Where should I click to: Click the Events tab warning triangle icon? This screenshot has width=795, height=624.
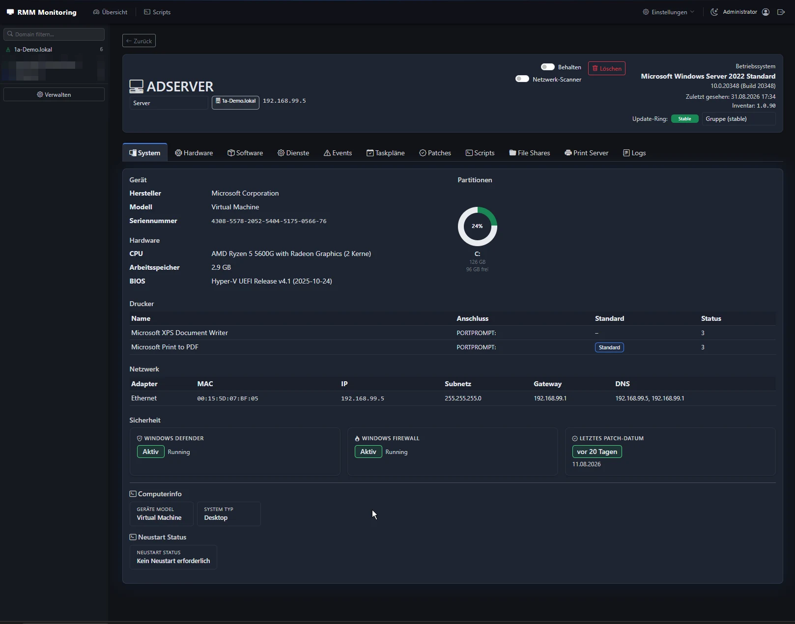pyautogui.click(x=327, y=153)
